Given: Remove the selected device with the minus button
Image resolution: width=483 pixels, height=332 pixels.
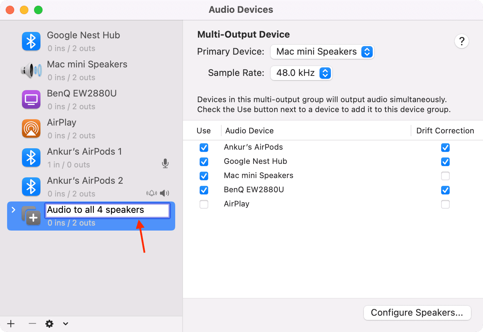Looking at the screenshot, I should pos(32,323).
